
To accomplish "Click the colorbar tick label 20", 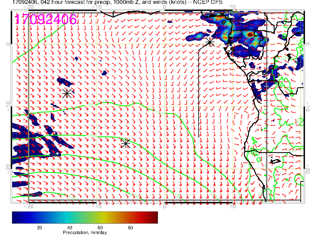I will [39, 228].
